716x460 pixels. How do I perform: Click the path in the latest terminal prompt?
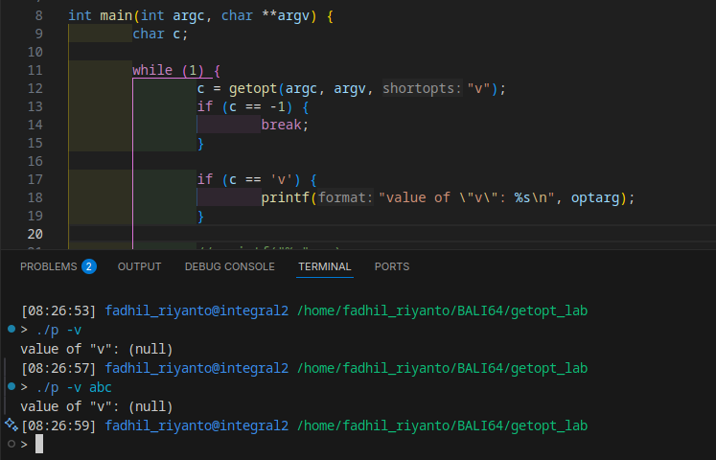point(442,425)
